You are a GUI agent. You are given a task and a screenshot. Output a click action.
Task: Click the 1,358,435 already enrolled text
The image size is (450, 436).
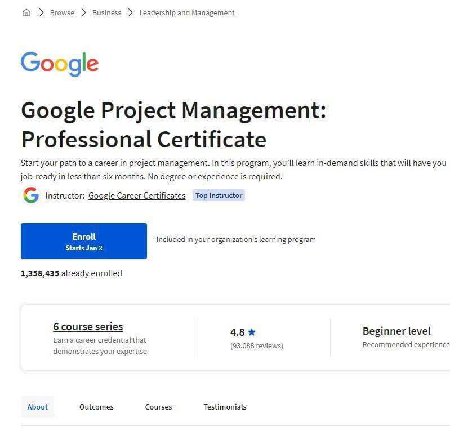[72, 273]
